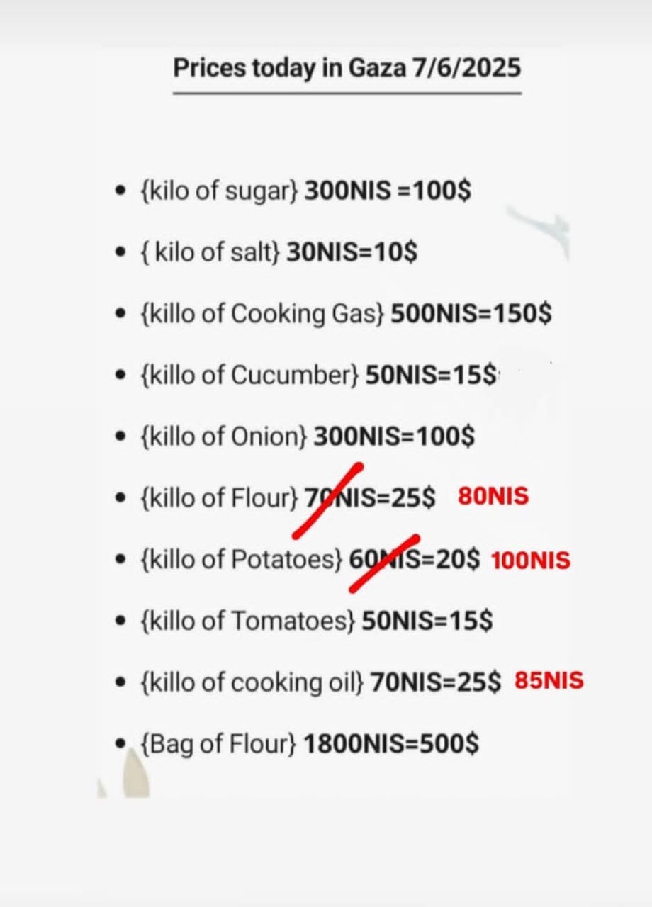Click the bullet point before killo of Onion
Screen dimensions: 652x907
click(122, 436)
